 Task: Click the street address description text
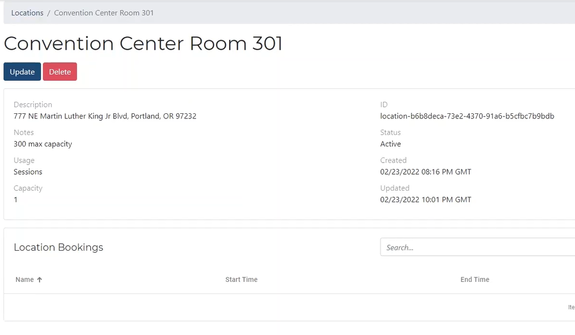(x=105, y=116)
